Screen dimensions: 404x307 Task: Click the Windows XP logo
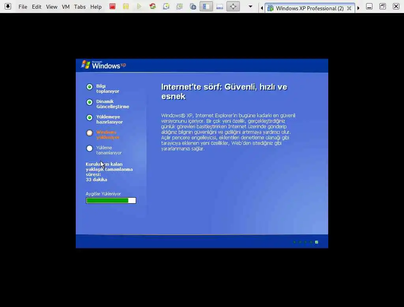point(104,65)
